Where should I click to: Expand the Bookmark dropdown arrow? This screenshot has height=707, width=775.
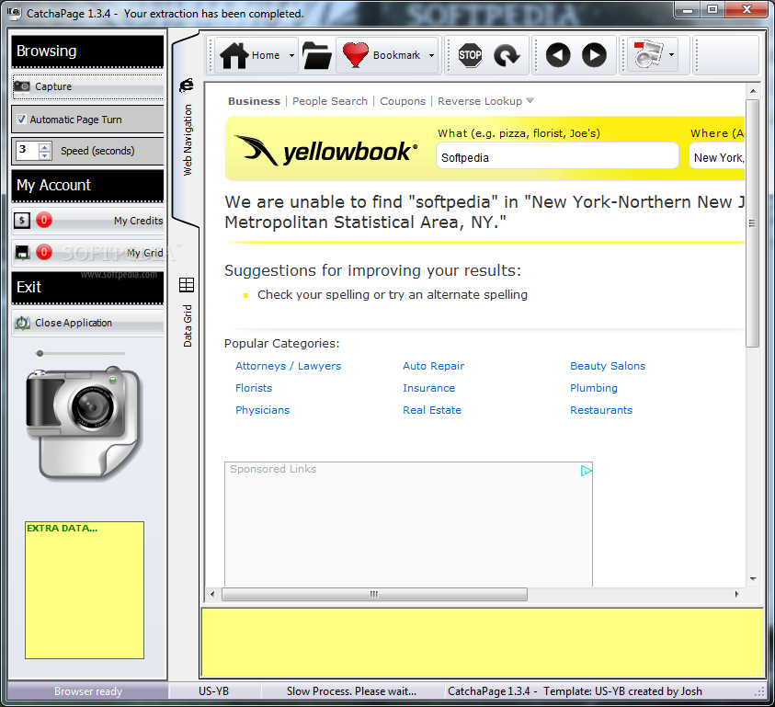(x=431, y=55)
